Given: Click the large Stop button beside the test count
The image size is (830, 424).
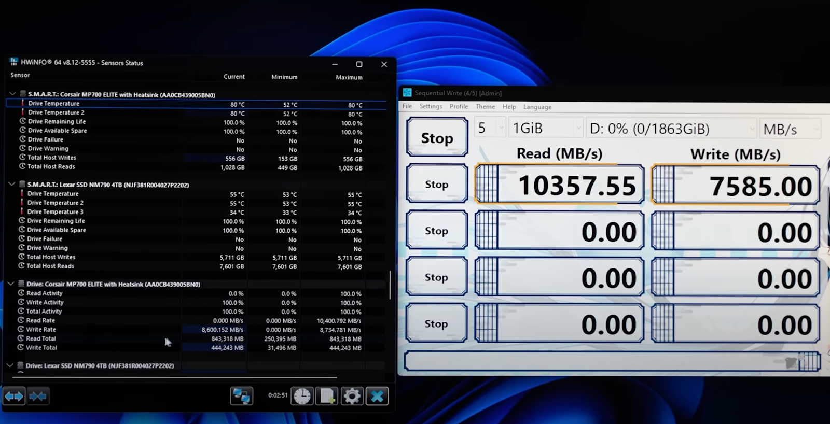Looking at the screenshot, I should [x=437, y=137].
